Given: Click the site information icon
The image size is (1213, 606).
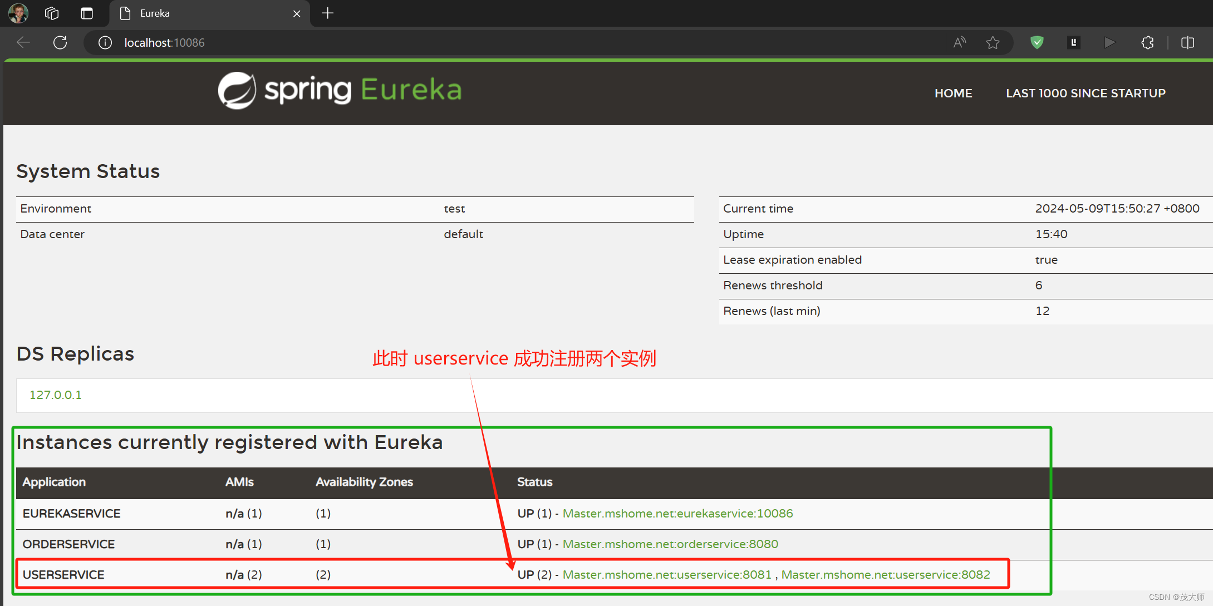Looking at the screenshot, I should pos(105,42).
